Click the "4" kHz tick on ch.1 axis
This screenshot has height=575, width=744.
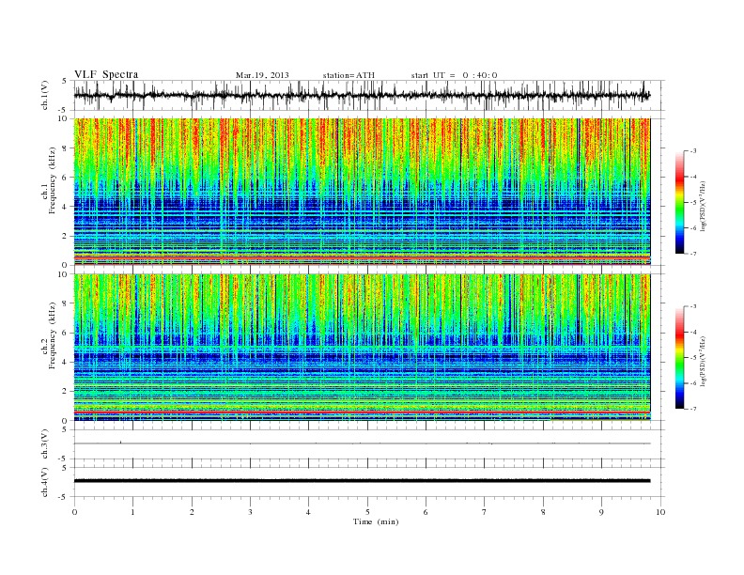coord(66,207)
